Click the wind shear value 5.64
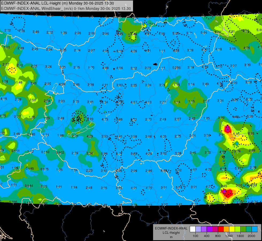This screenshot has width=262, height=241. (x=204, y=33)
